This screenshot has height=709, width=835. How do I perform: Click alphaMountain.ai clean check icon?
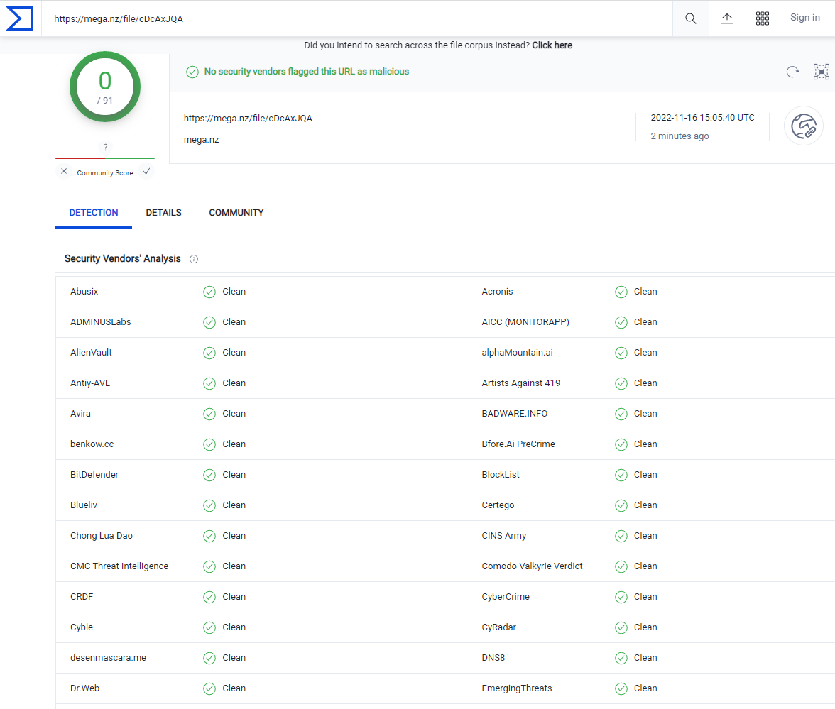(x=621, y=353)
